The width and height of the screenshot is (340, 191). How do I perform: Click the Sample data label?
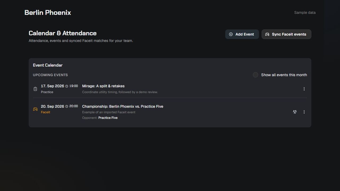click(305, 12)
